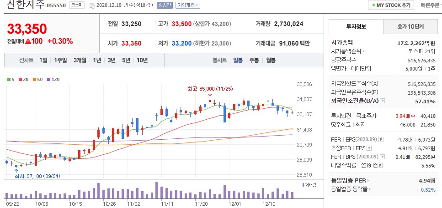The width and height of the screenshot is (442, 208).
Task: Open help icon next to PER EPS(2020.09)
Action: click(381, 140)
